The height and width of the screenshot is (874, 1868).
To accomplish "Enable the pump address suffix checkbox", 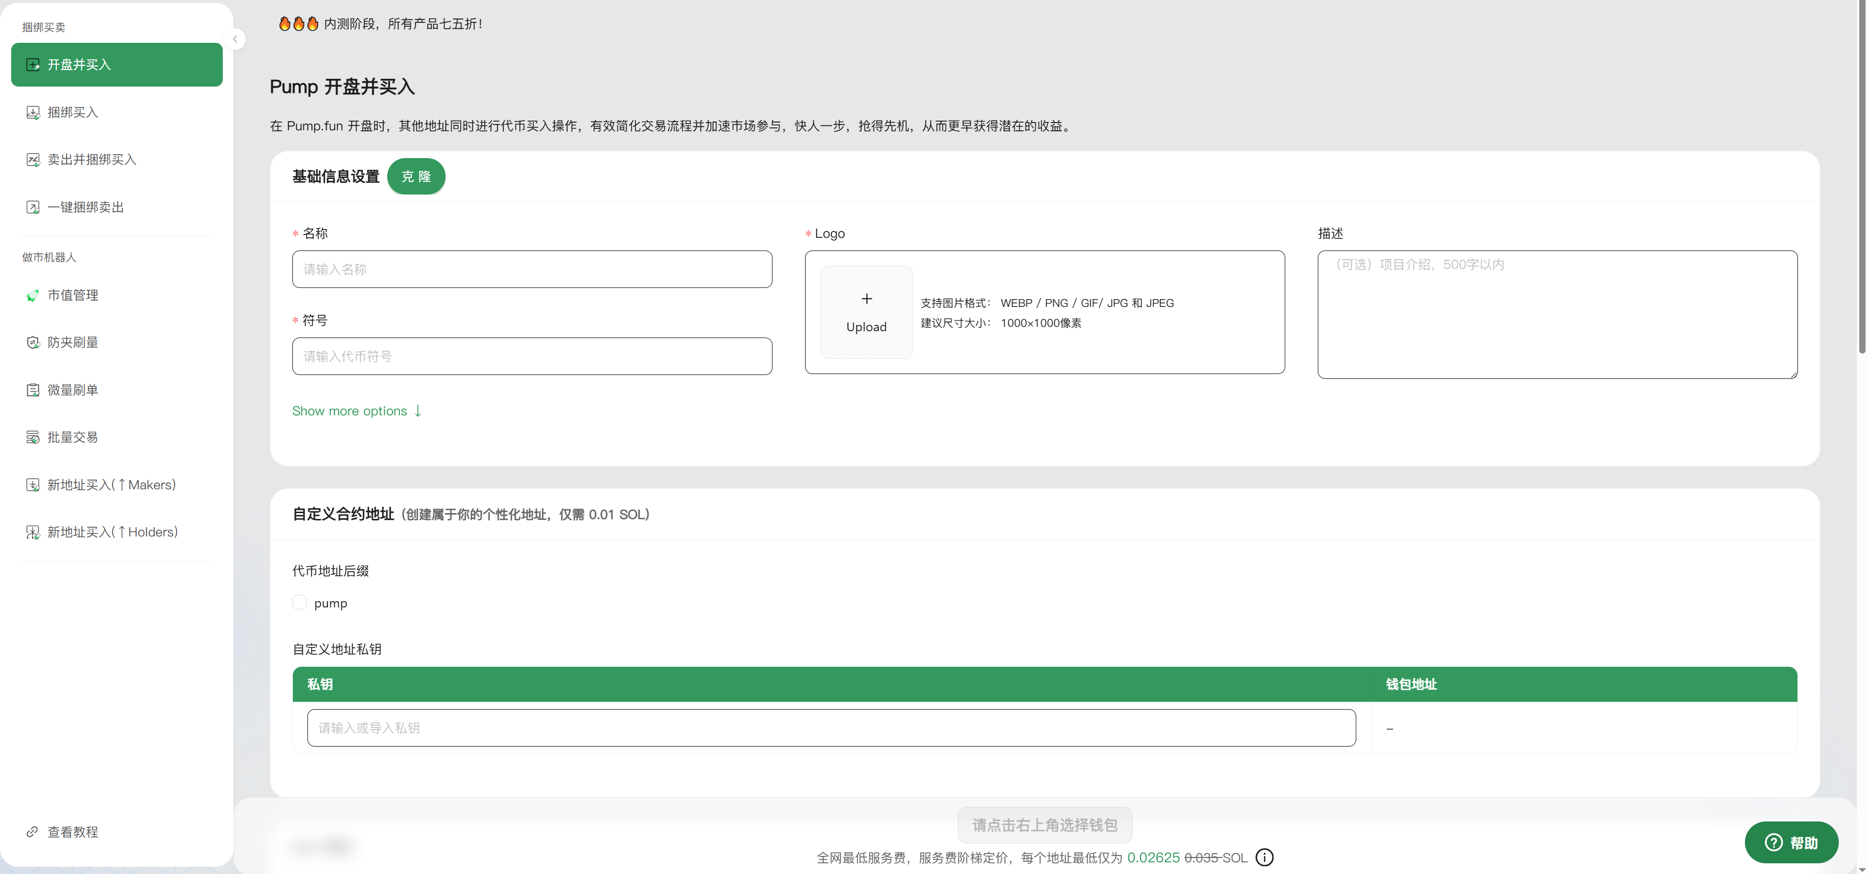I will pyautogui.click(x=300, y=602).
